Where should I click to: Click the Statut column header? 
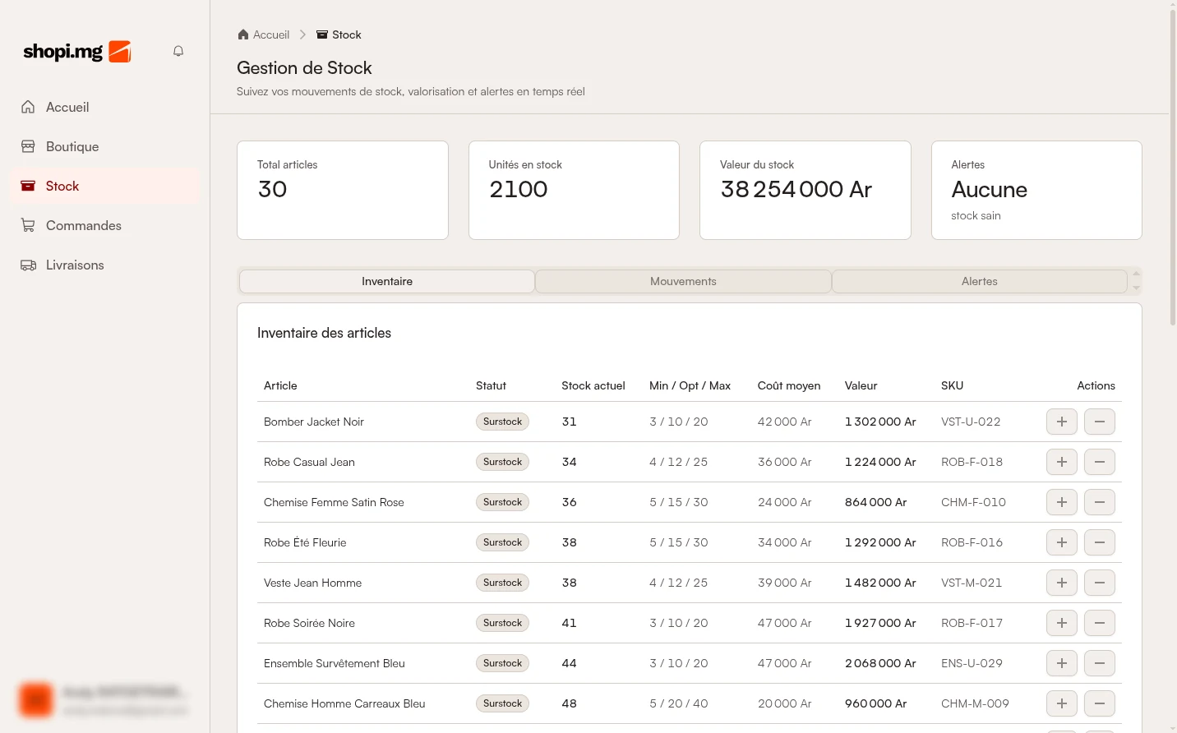[491, 385]
